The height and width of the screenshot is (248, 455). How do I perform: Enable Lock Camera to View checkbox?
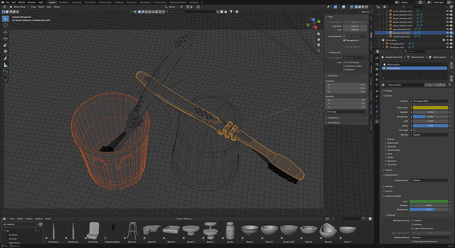pos(344,66)
